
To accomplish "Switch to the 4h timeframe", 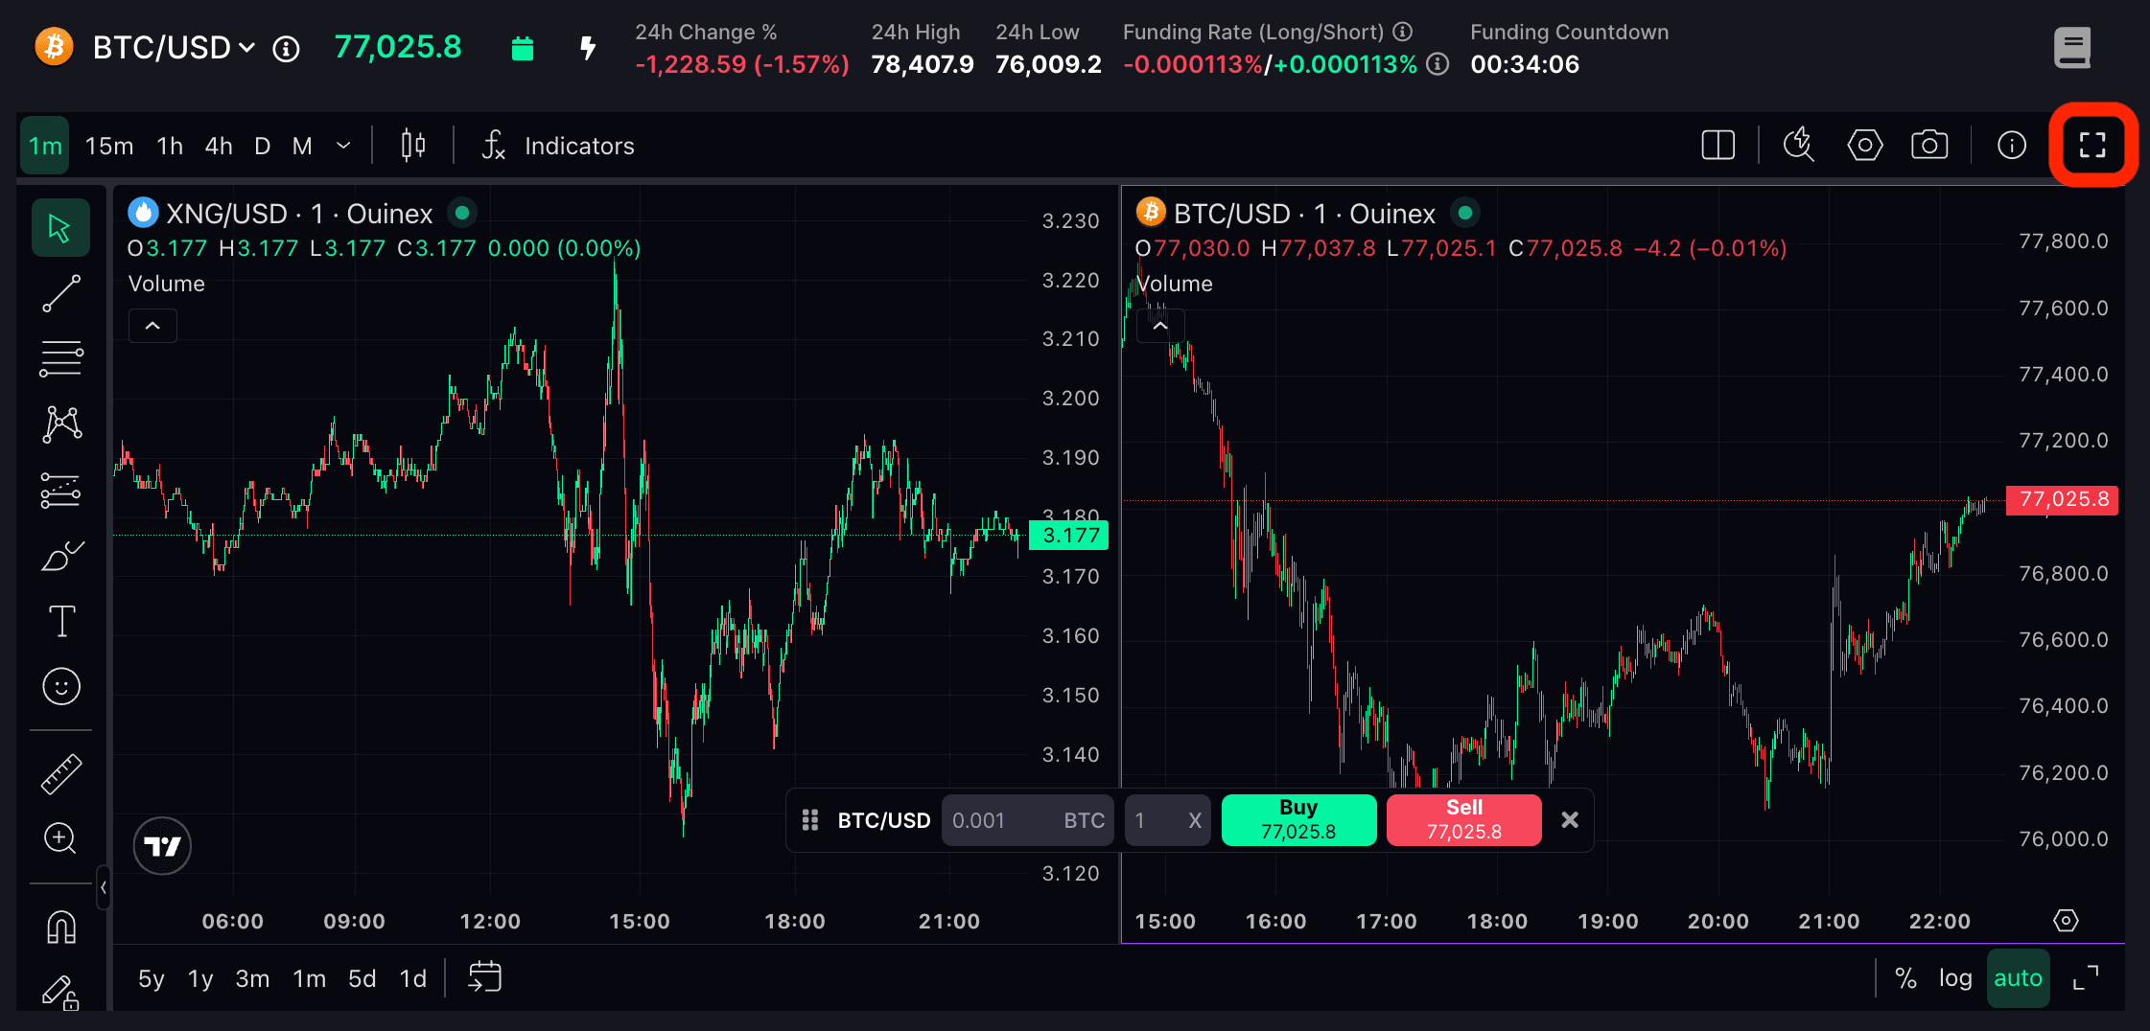I will (219, 146).
